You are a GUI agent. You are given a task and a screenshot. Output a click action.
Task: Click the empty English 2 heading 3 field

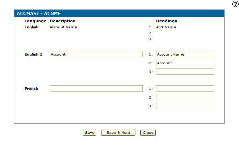185,72
